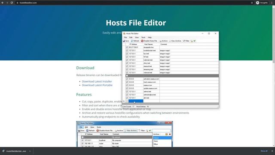
Task: Click the highlighted blue IP cell in new row
Action: click(136, 101)
